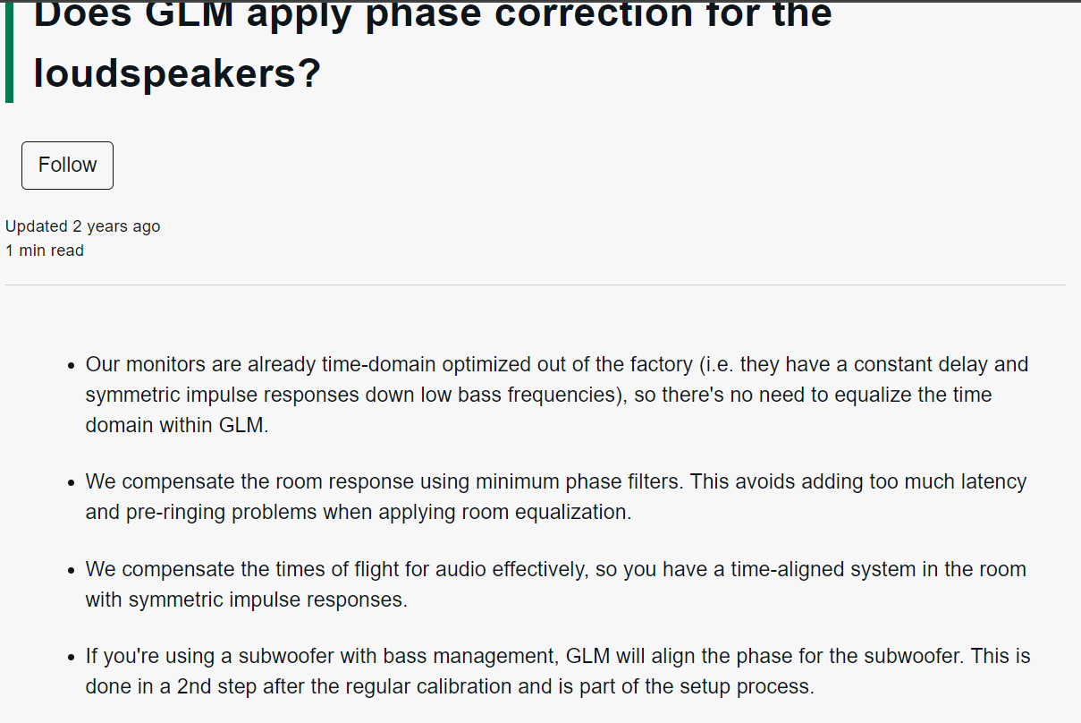Select the paragraph about minimum phase filters
Image resolution: width=1081 pixels, height=723 pixels.
[x=555, y=497]
